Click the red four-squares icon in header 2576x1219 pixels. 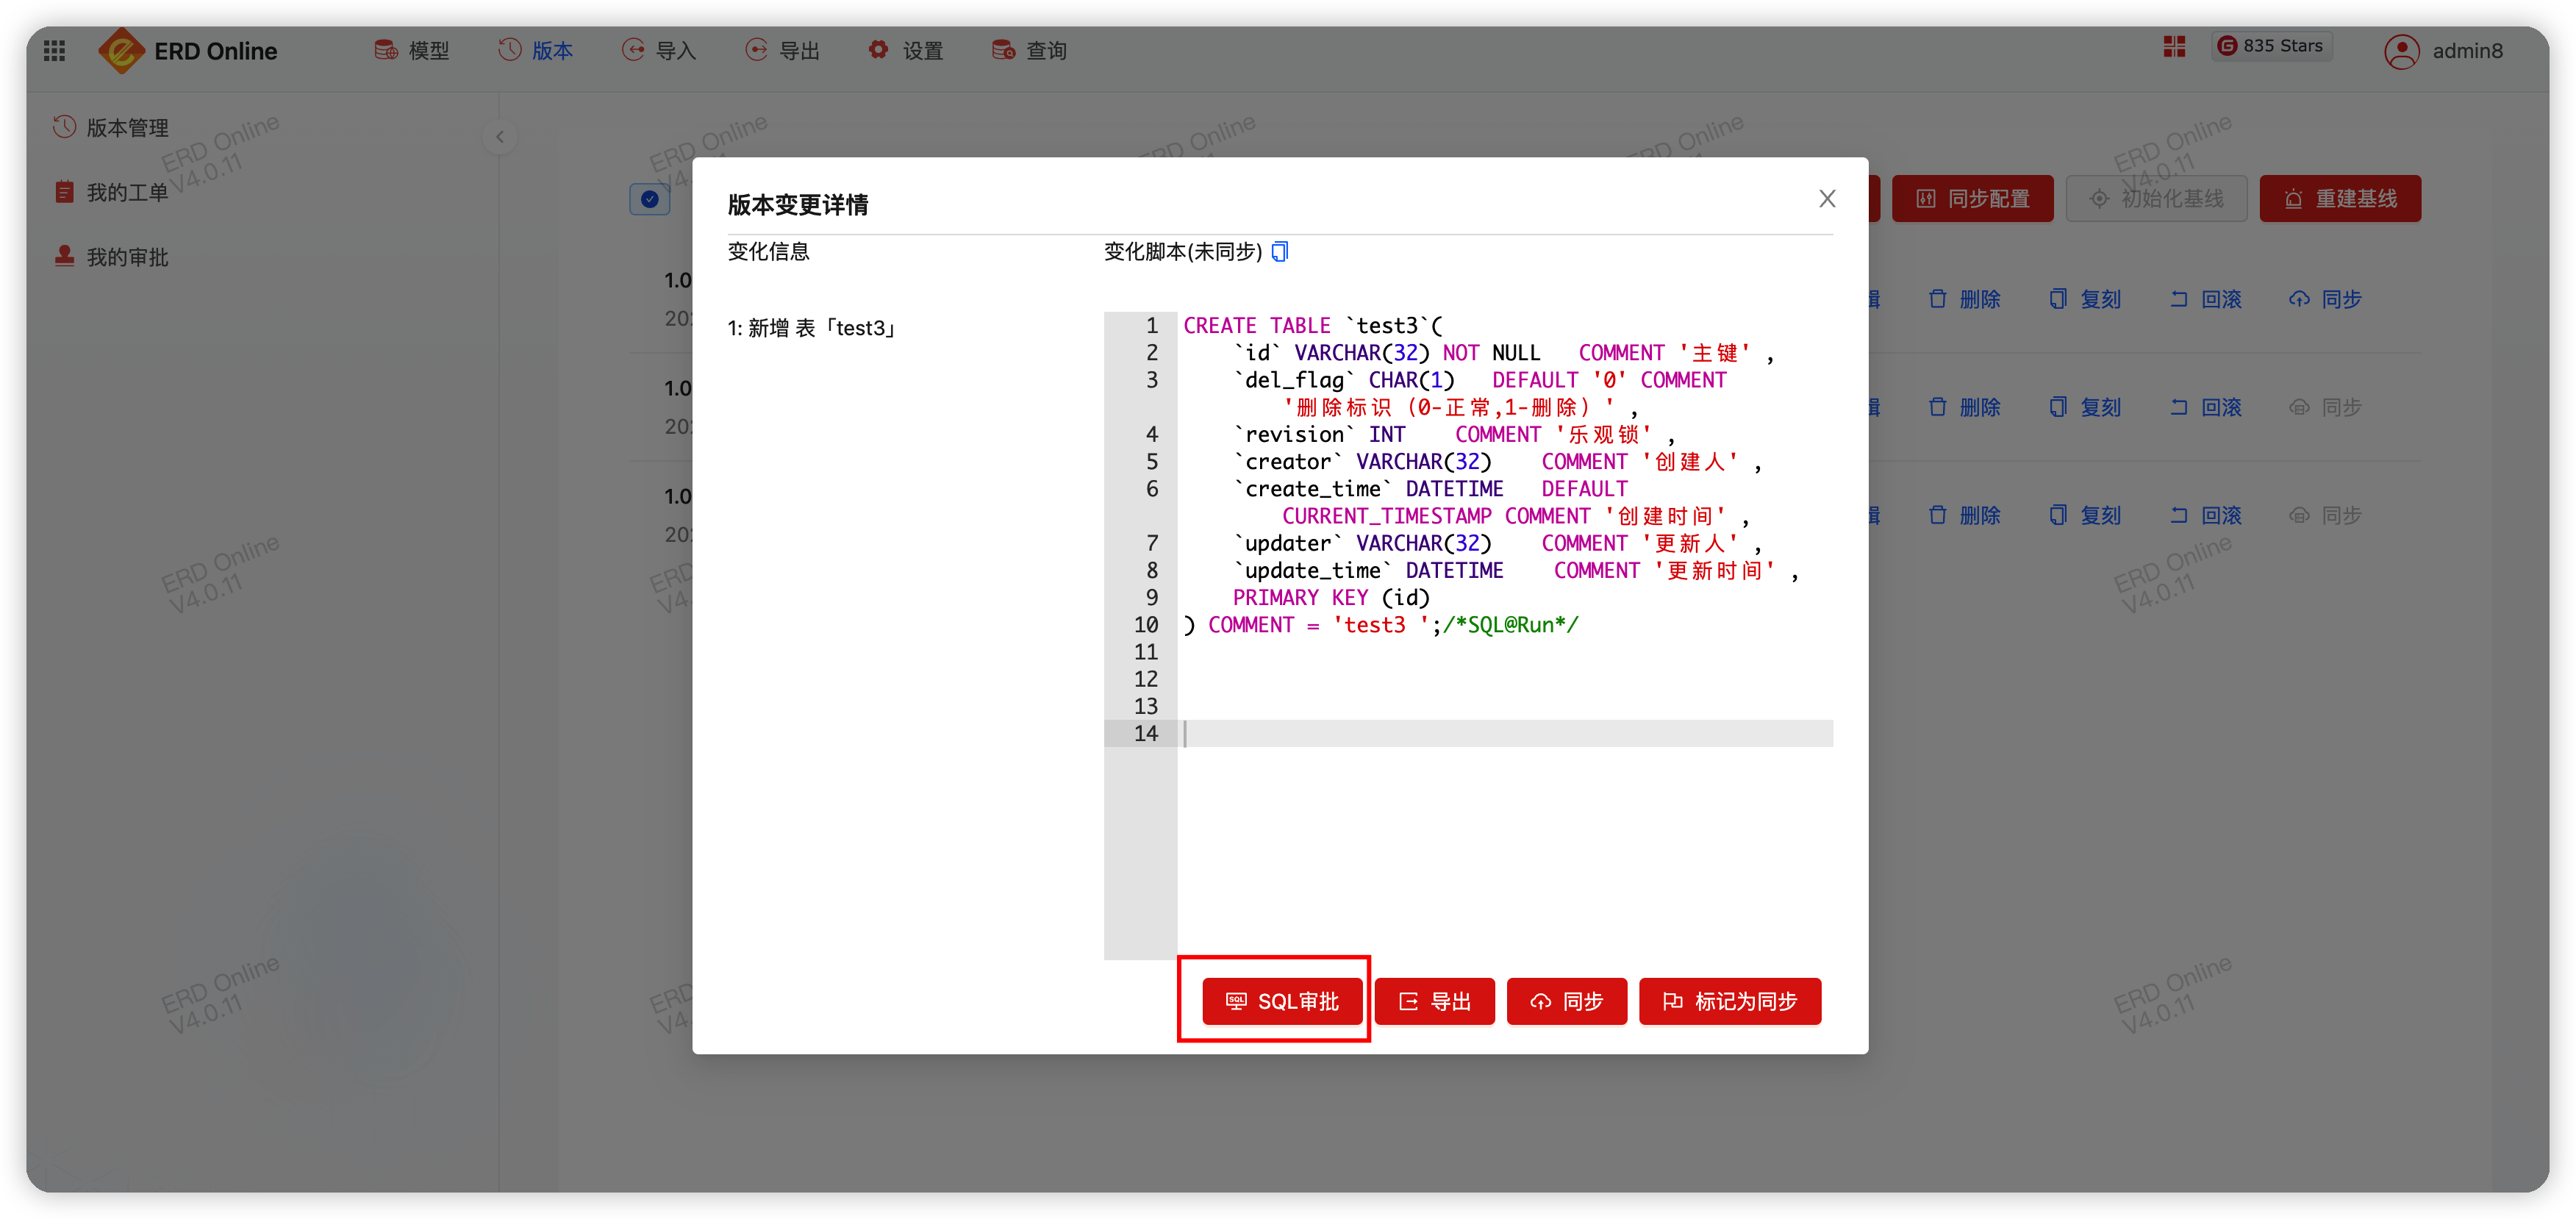tap(2174, 47)
